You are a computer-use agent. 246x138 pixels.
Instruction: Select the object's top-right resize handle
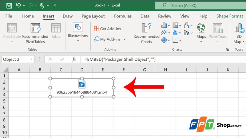coord(113,79)
